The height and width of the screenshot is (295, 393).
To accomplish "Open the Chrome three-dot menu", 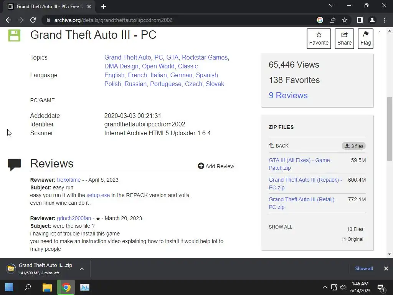I will tap(385, 20).
